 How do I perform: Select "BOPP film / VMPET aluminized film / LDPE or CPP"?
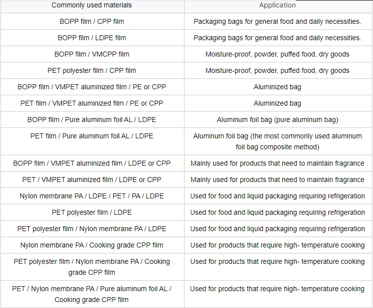92,163
